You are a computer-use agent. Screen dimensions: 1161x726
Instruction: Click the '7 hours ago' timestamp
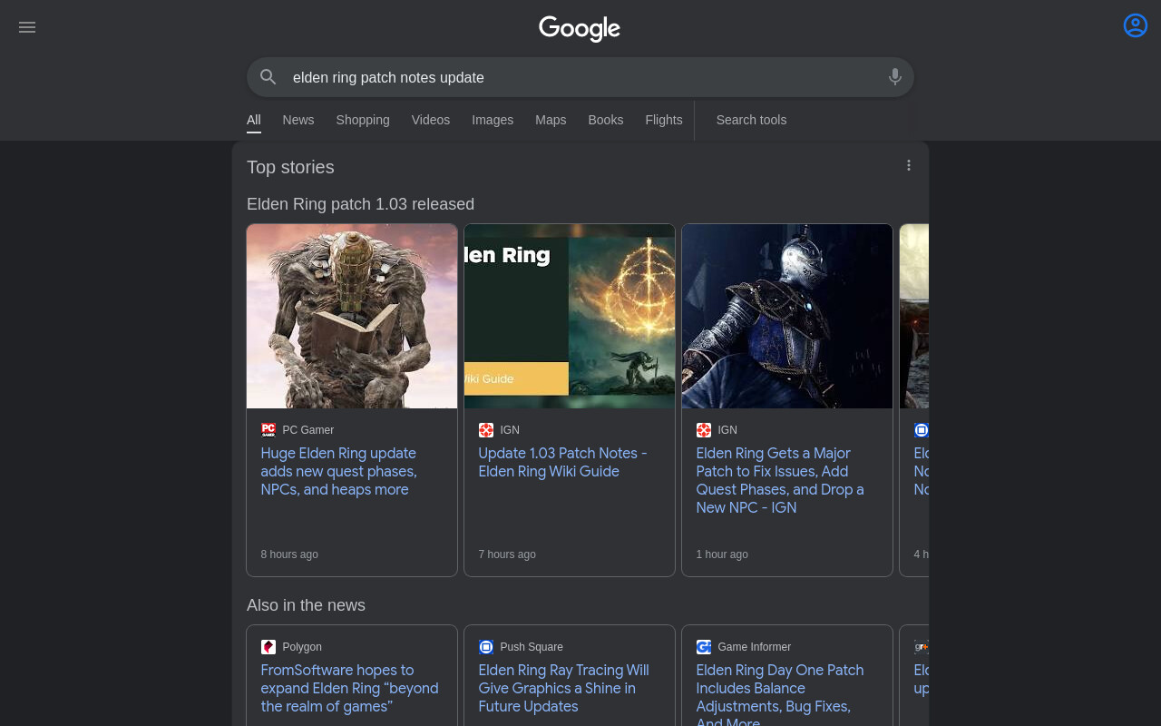click(507, 554)
